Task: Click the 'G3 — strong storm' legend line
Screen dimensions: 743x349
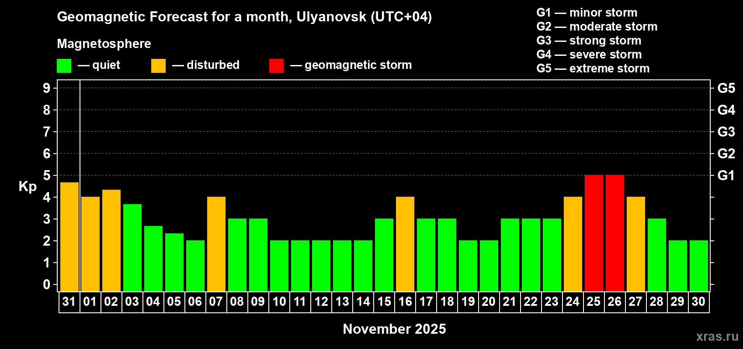Action: pos(589,41)
